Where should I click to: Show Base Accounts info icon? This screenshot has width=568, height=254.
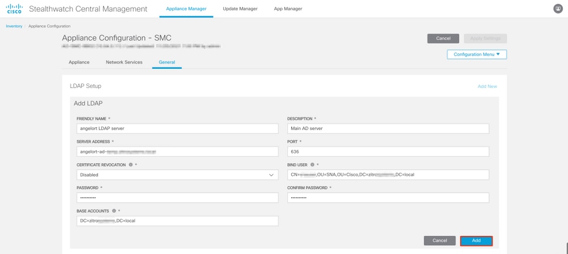point(114,211)
